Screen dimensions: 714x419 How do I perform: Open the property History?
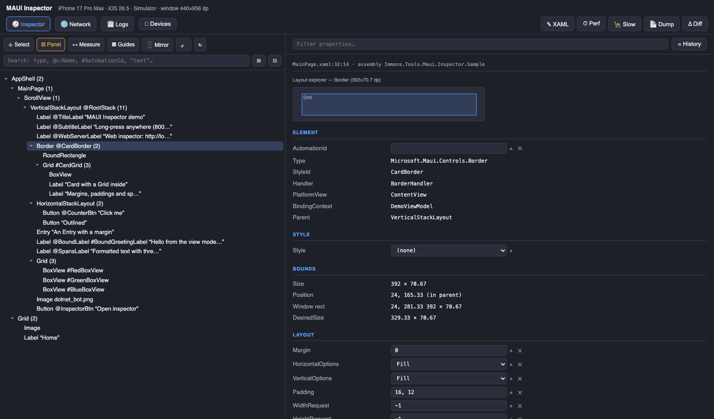pos(689,44)
